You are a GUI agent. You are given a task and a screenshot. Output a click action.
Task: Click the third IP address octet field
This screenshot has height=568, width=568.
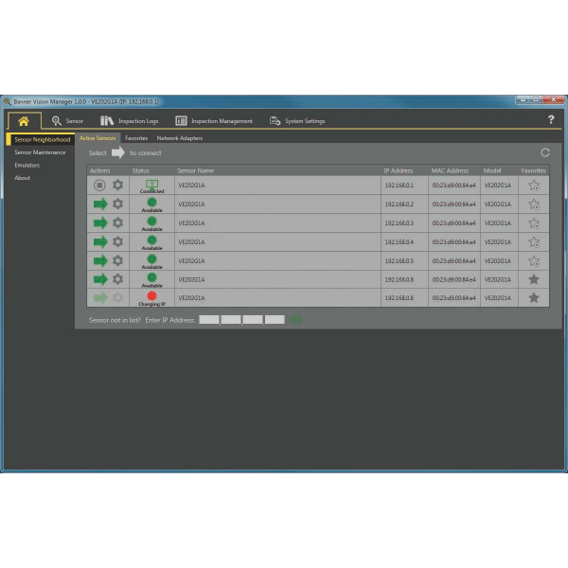click(x=253, y=320)
